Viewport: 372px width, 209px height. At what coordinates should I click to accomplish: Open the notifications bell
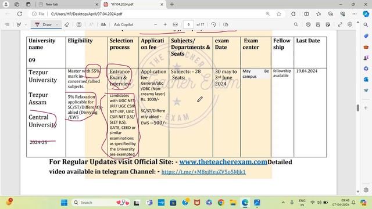[353, 203]
